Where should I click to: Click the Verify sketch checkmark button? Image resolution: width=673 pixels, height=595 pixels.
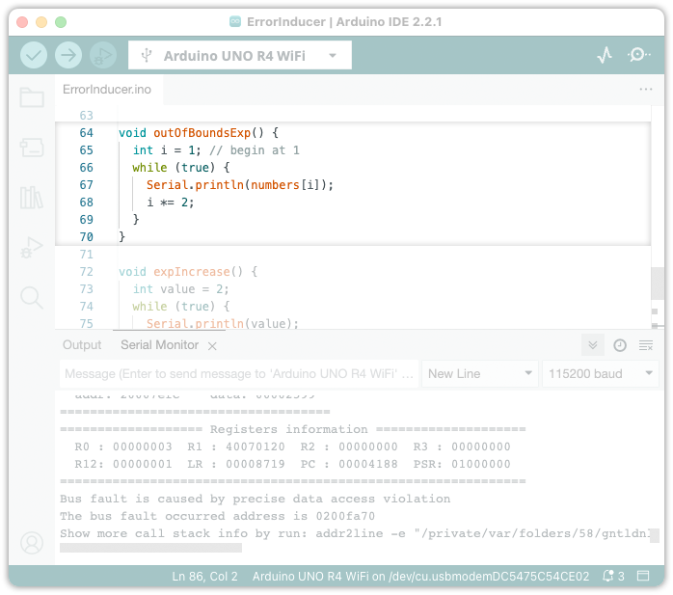coord(34,56)
